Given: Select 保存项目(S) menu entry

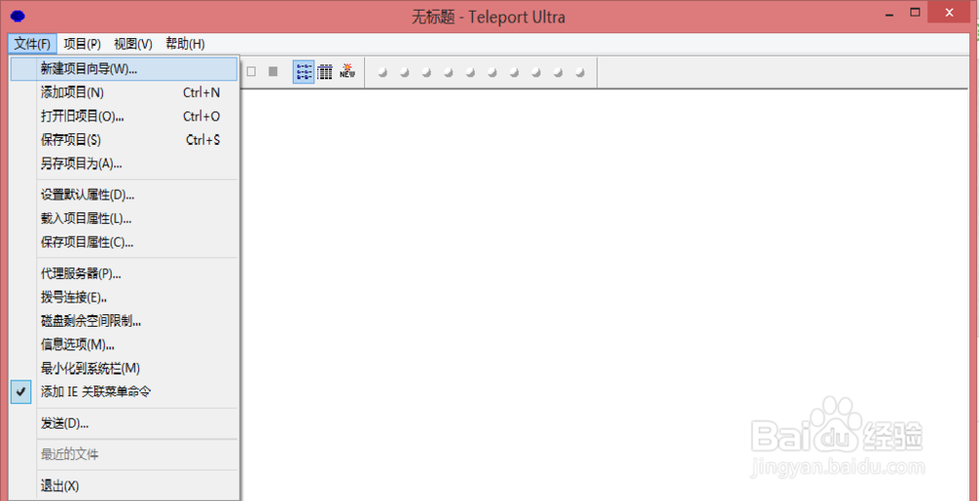Looking at the screenshot, I should [x=124, y=140].
